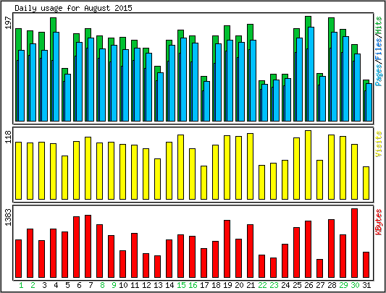Select day 31 on the bottom axis
386x293 pixels.
click(x=366, y=285)
